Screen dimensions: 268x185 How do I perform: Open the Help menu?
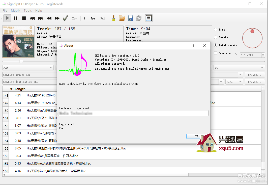(x=39, y=11)
